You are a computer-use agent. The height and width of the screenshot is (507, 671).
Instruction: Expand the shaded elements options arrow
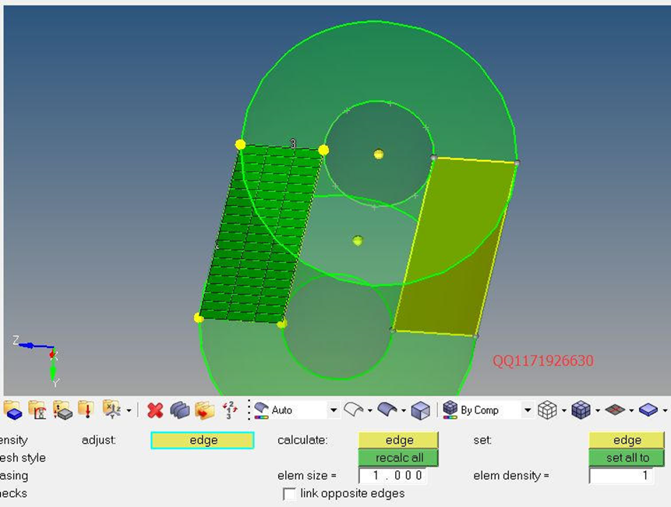point(598,410)
